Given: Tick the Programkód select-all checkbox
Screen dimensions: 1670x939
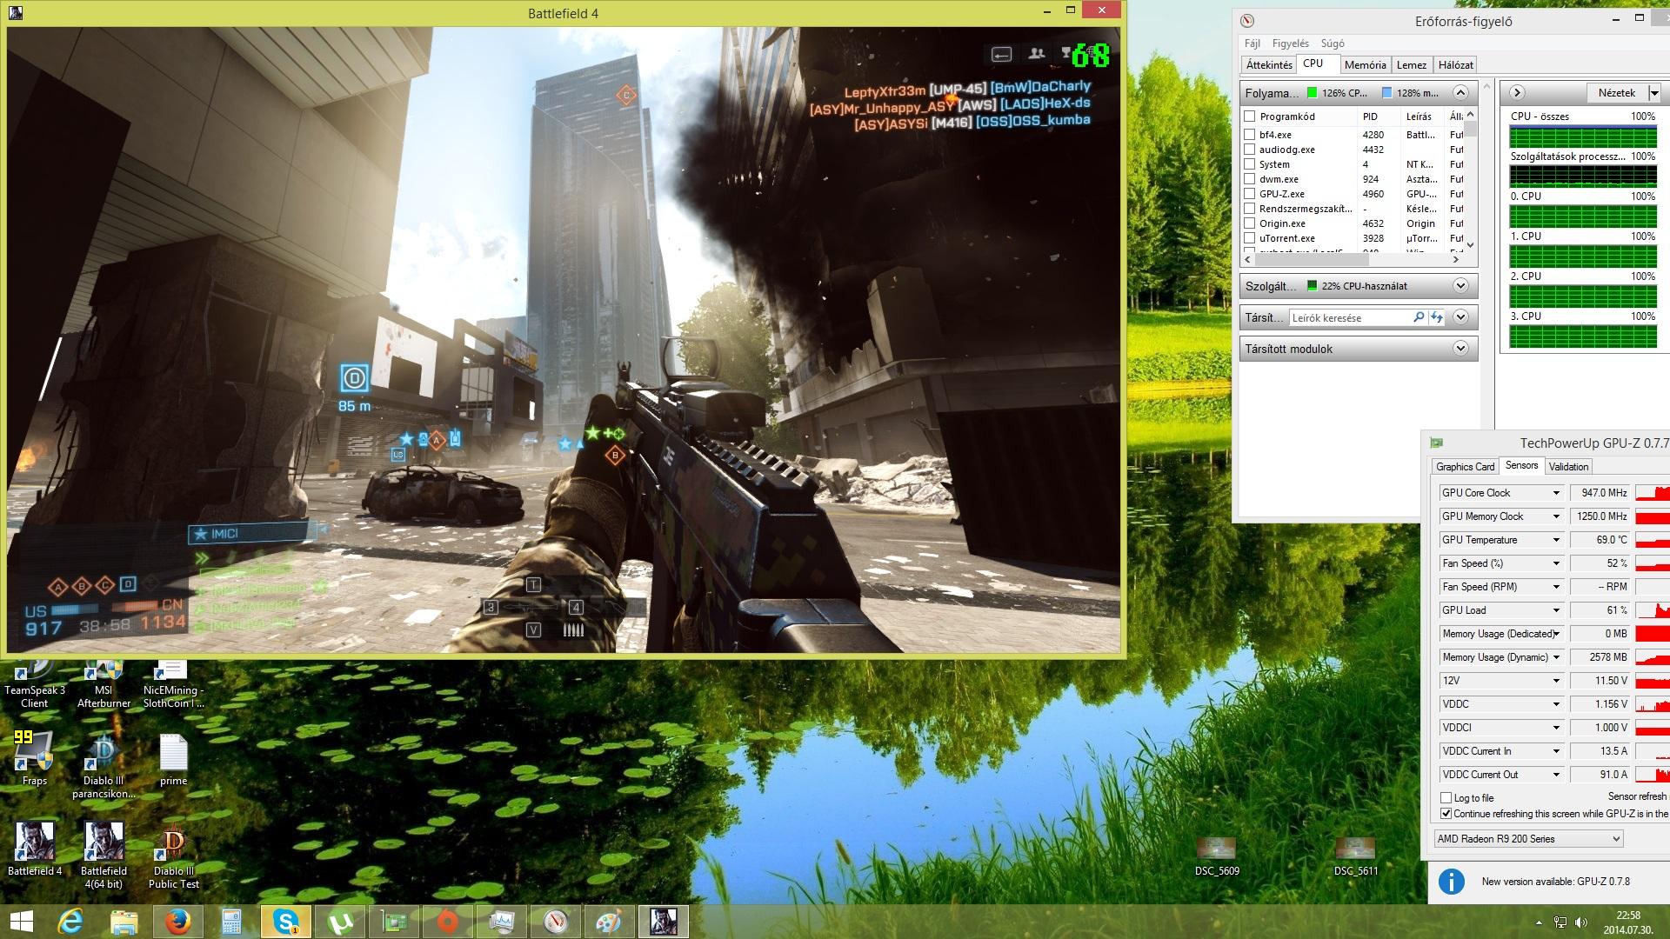Looking at the screenshot, I should (1250, 117).
